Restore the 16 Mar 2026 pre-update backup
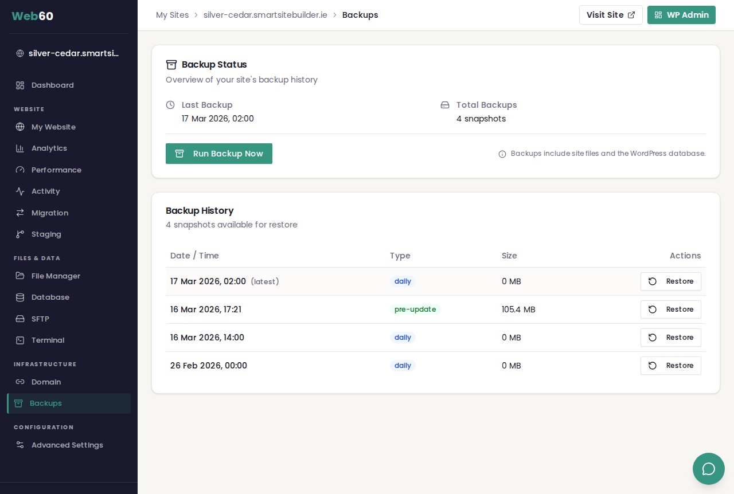 670,309
